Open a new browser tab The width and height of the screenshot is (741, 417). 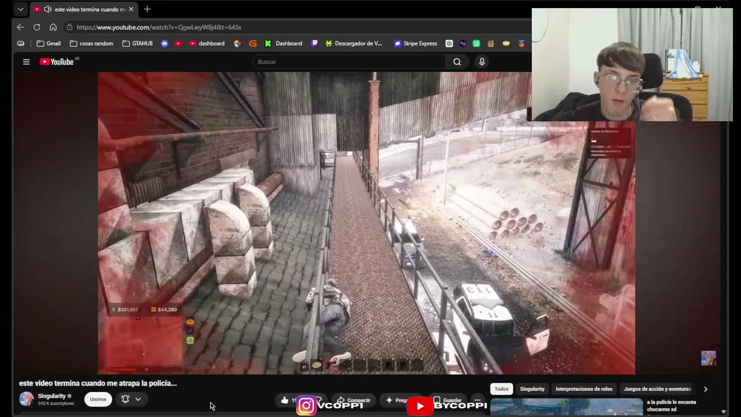pyautogui.click(x=147, y=9)
